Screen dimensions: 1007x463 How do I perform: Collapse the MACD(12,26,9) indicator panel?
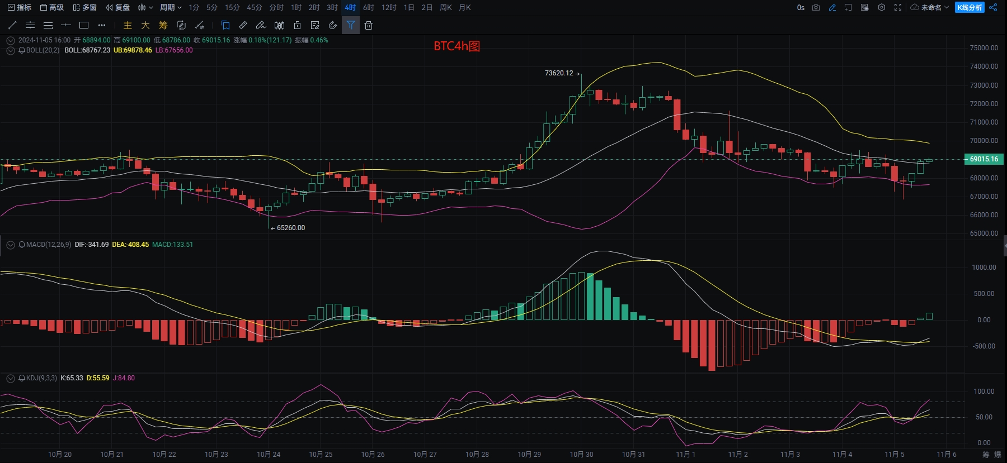pos(11,245)
